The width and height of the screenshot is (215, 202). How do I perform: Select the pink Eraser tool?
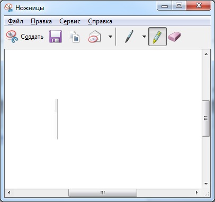(x=174, y=37)
